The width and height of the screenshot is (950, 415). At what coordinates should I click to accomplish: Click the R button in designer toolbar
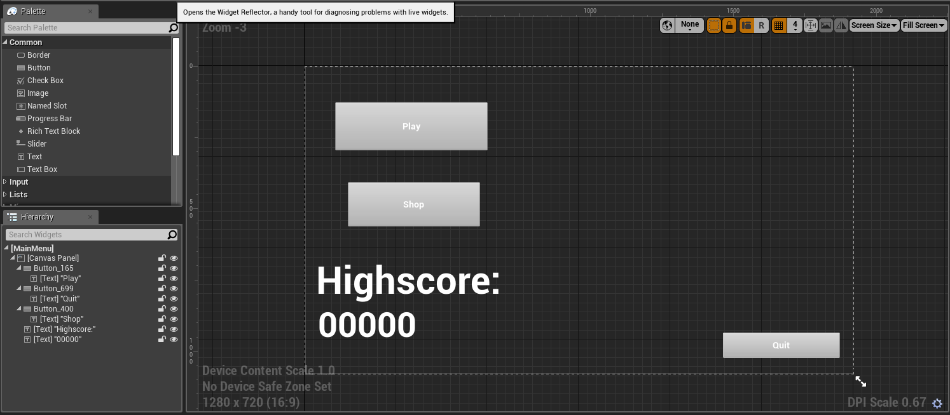pos(761,25)
